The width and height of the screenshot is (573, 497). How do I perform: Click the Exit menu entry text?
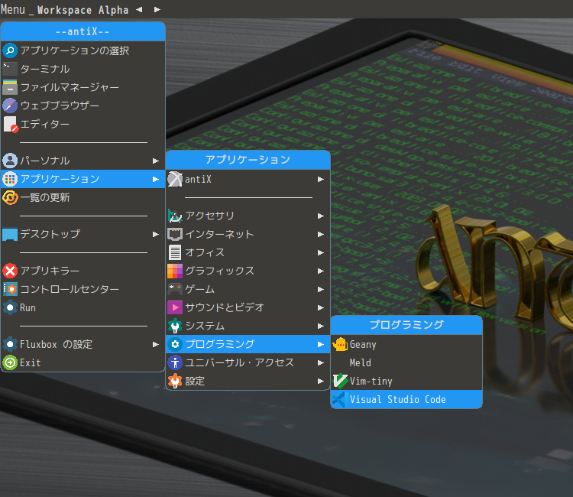[x=31, y=362]
